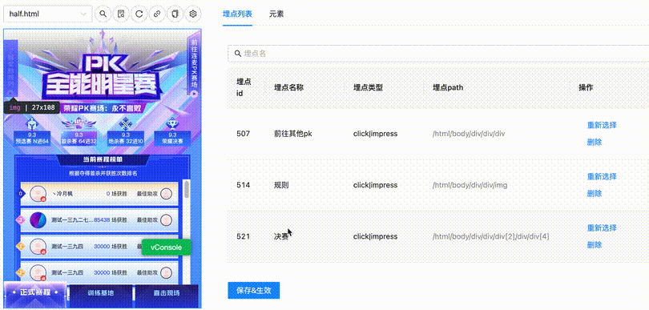Click the copy icon in toolbar

175,14
